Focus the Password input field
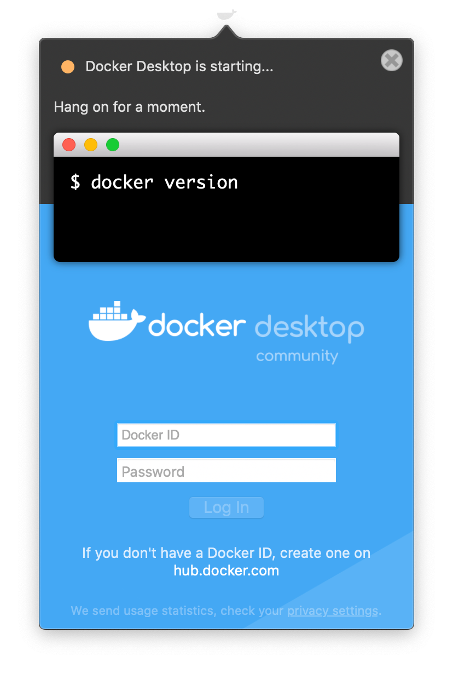Viewport: 453px width, 673px height. point(226,471)
